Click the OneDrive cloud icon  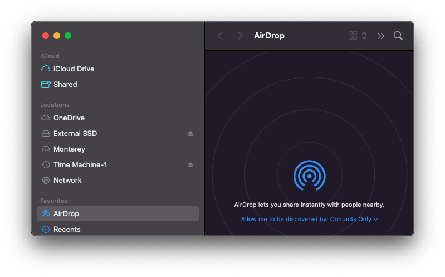(46, 118)
